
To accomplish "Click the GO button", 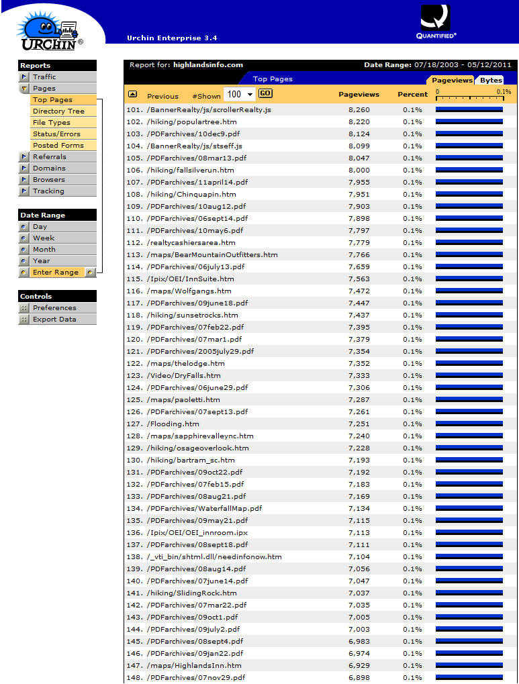I will (265, 93).
